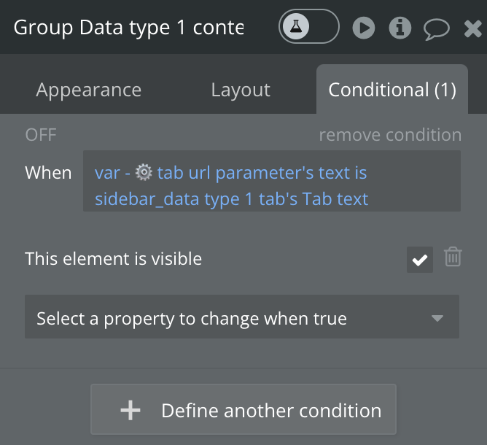Toggle the OFF condition preview label
This screenshot has width=487, height=445.
pyautogui.click(x=41, y=135)
